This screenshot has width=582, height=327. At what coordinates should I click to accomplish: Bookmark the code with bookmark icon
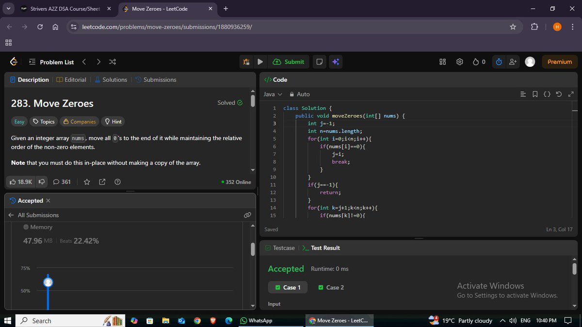(534, 94)
